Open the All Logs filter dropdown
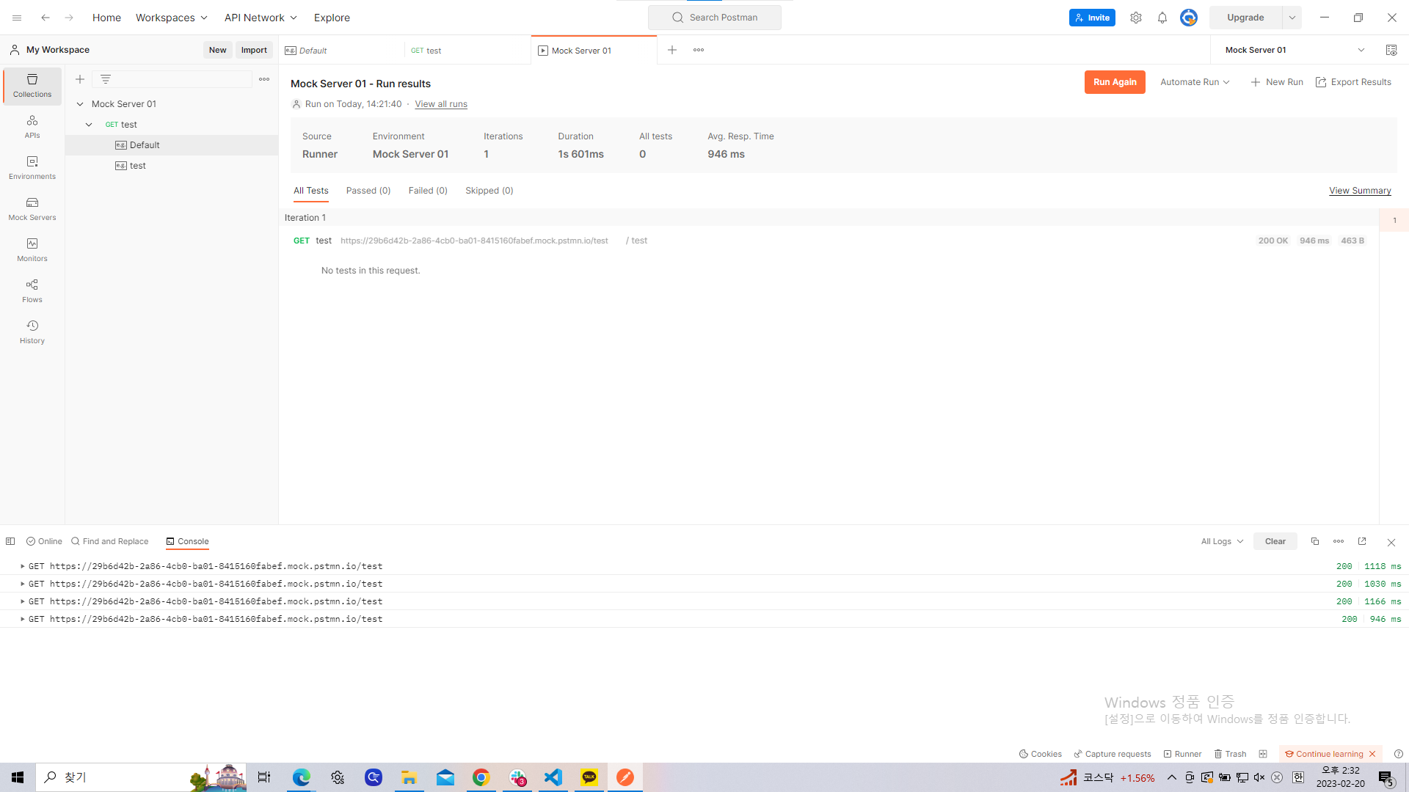 click(x=1221, y=541)
